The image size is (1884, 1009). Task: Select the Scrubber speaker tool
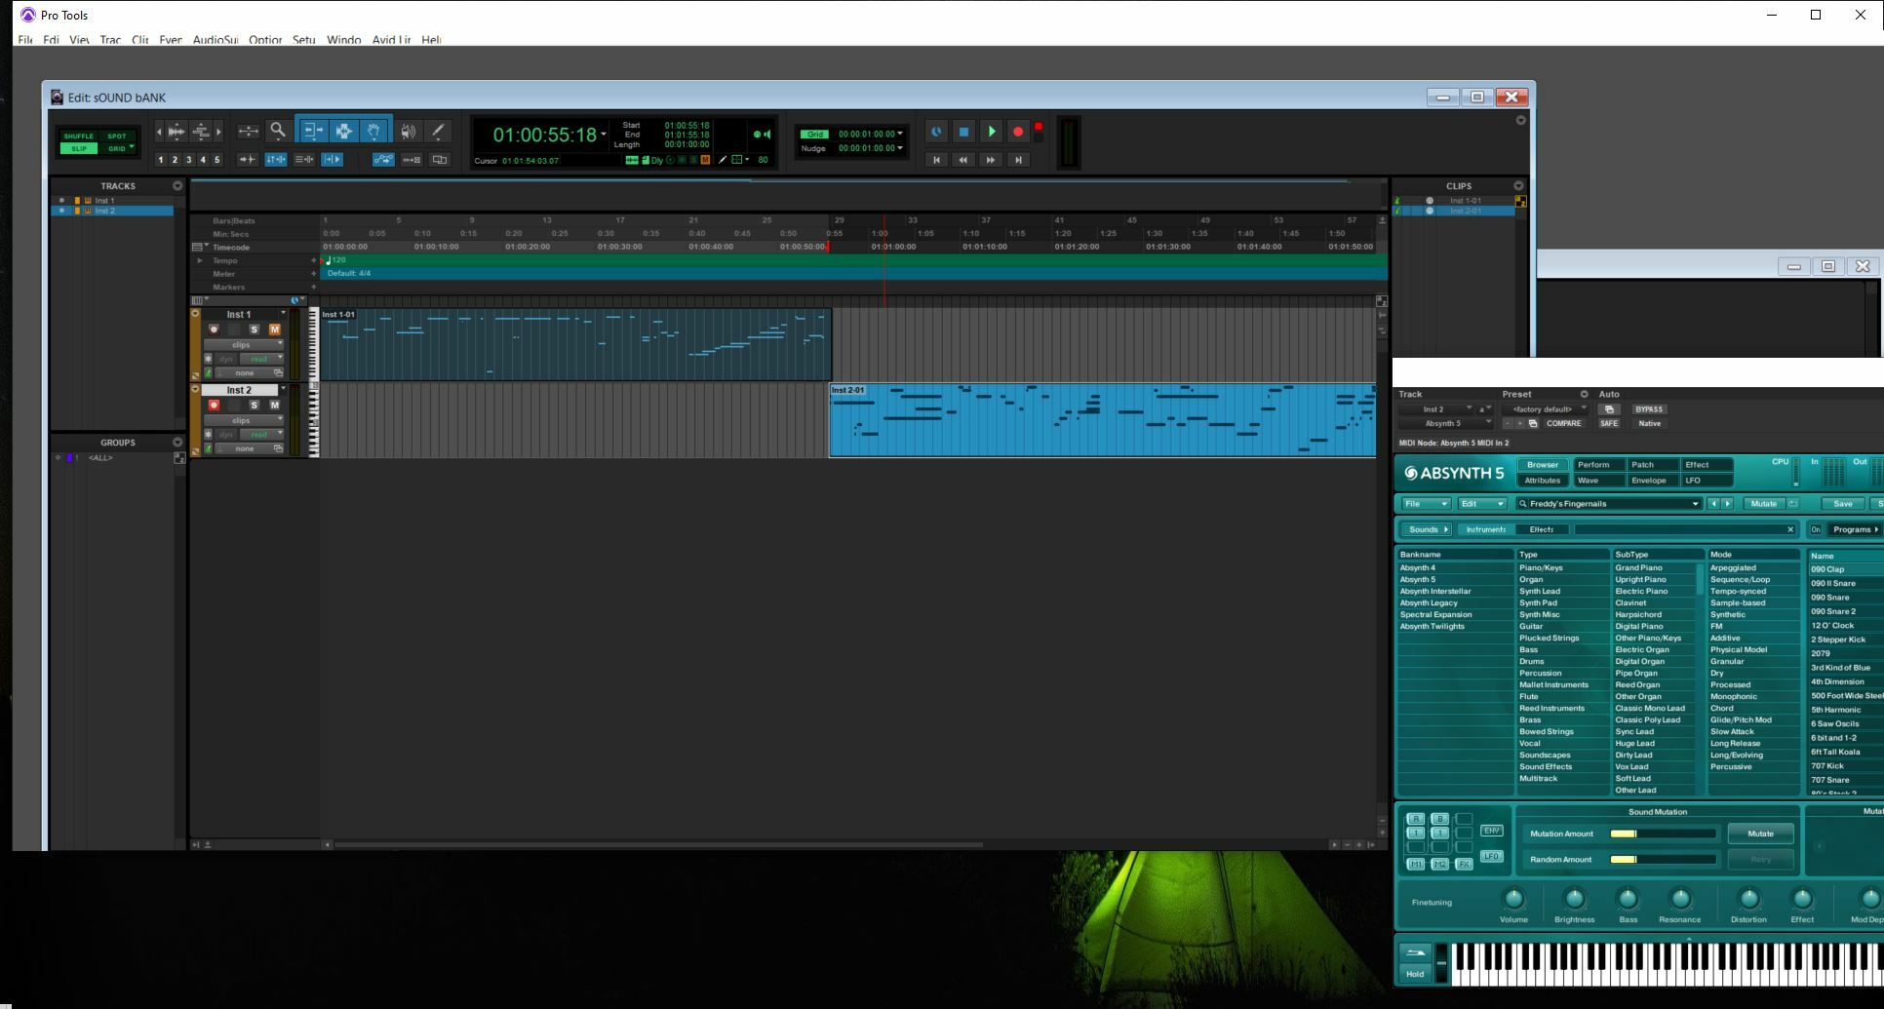click(408, 131)
